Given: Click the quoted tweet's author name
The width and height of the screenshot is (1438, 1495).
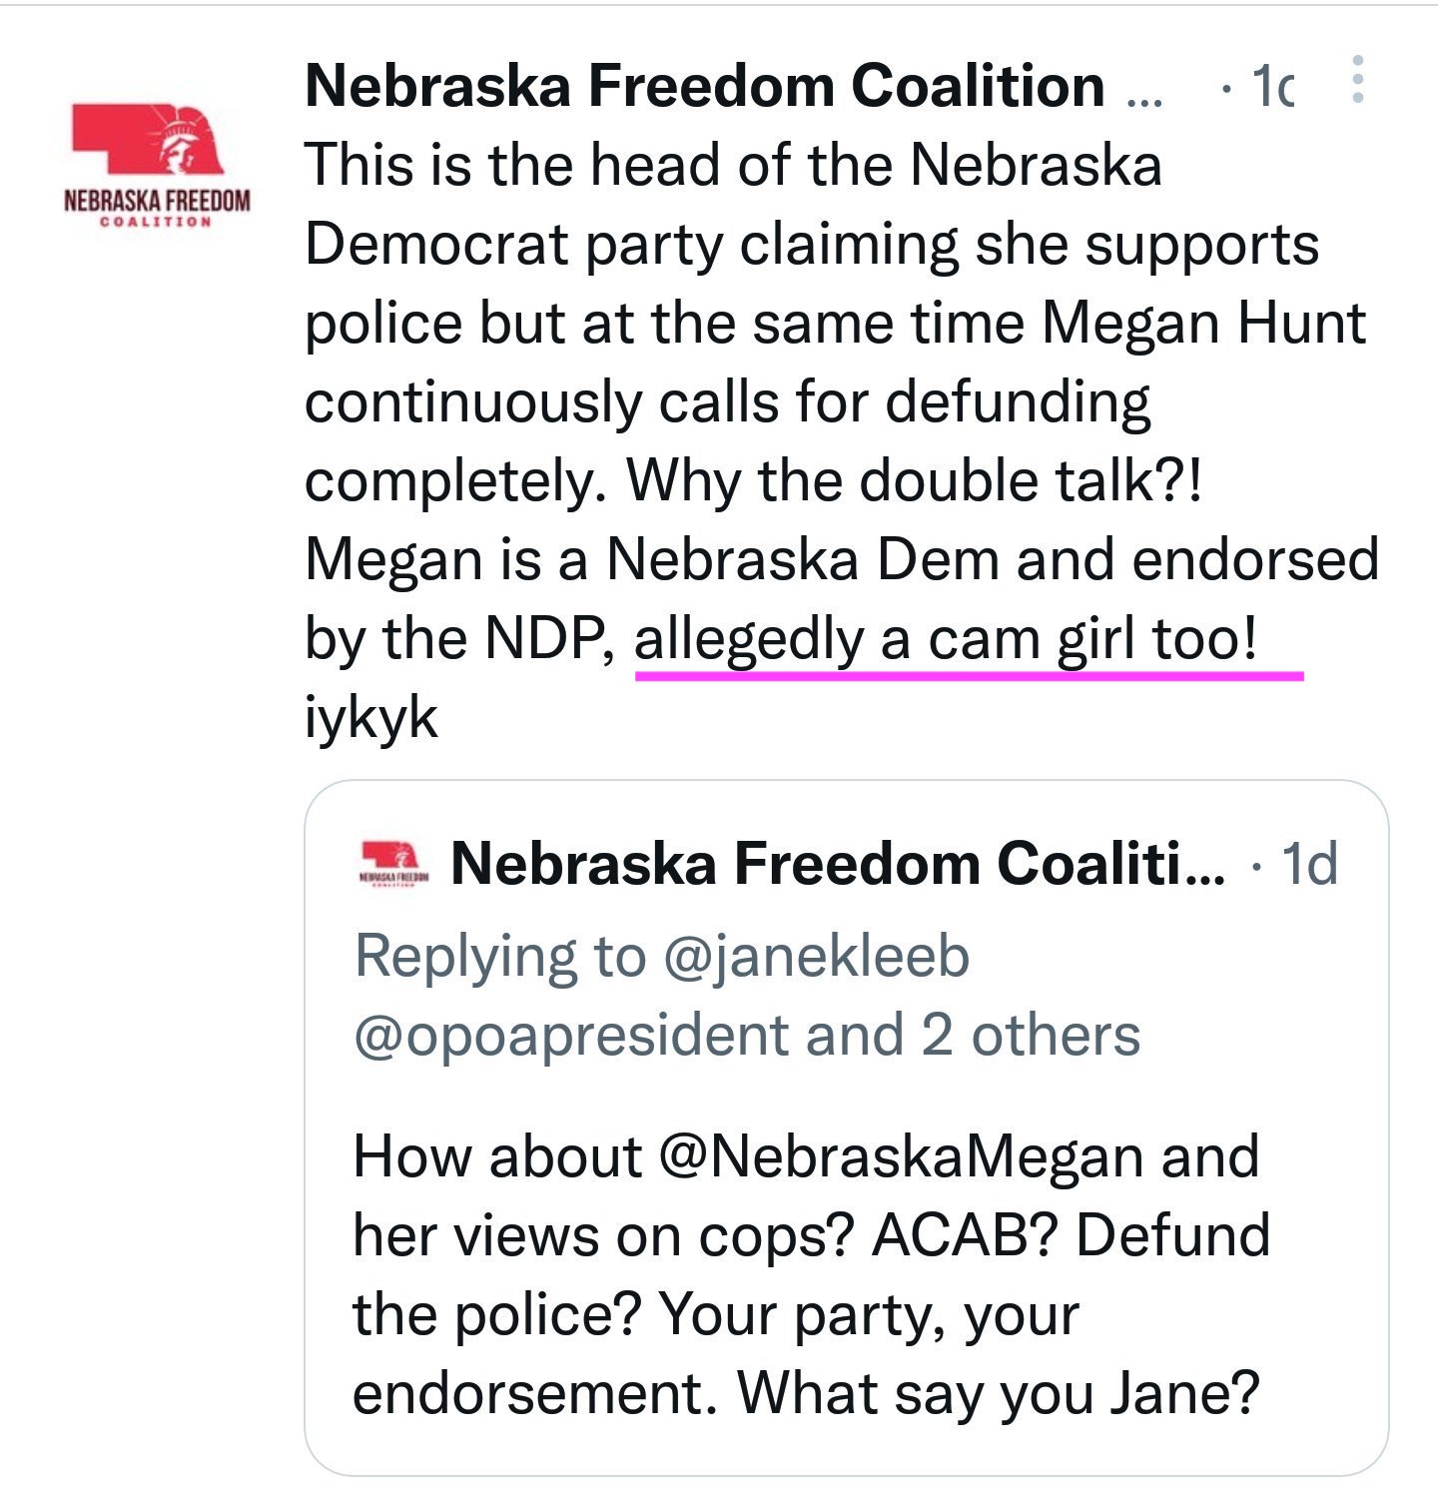Looking at the screenshot, I should (838, 864).
